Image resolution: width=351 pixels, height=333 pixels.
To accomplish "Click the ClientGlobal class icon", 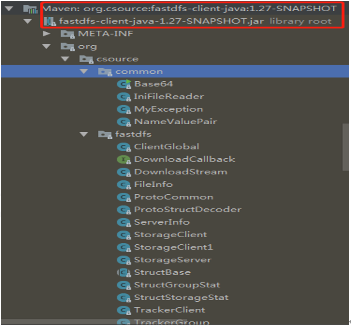I will (x=124, y=147).
